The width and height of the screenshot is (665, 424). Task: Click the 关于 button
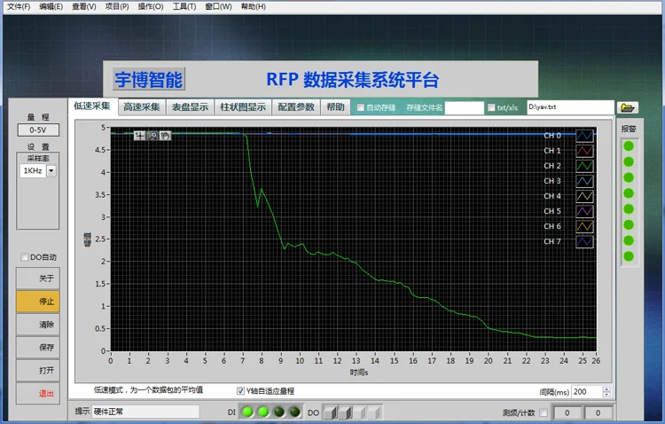(x=38, y=279)
